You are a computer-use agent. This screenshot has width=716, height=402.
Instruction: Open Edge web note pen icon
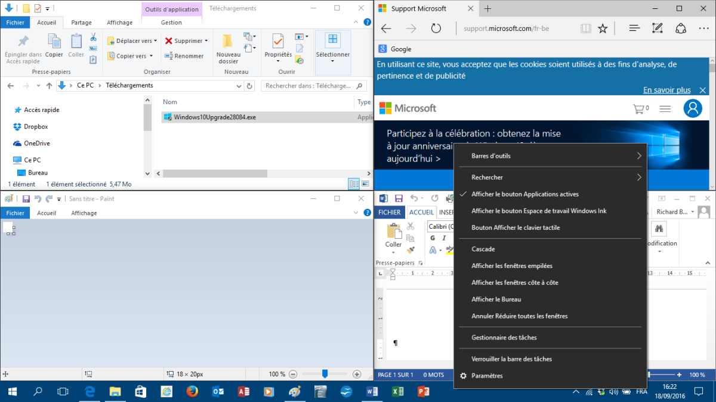pyautogui.click(x=658, y=28)
